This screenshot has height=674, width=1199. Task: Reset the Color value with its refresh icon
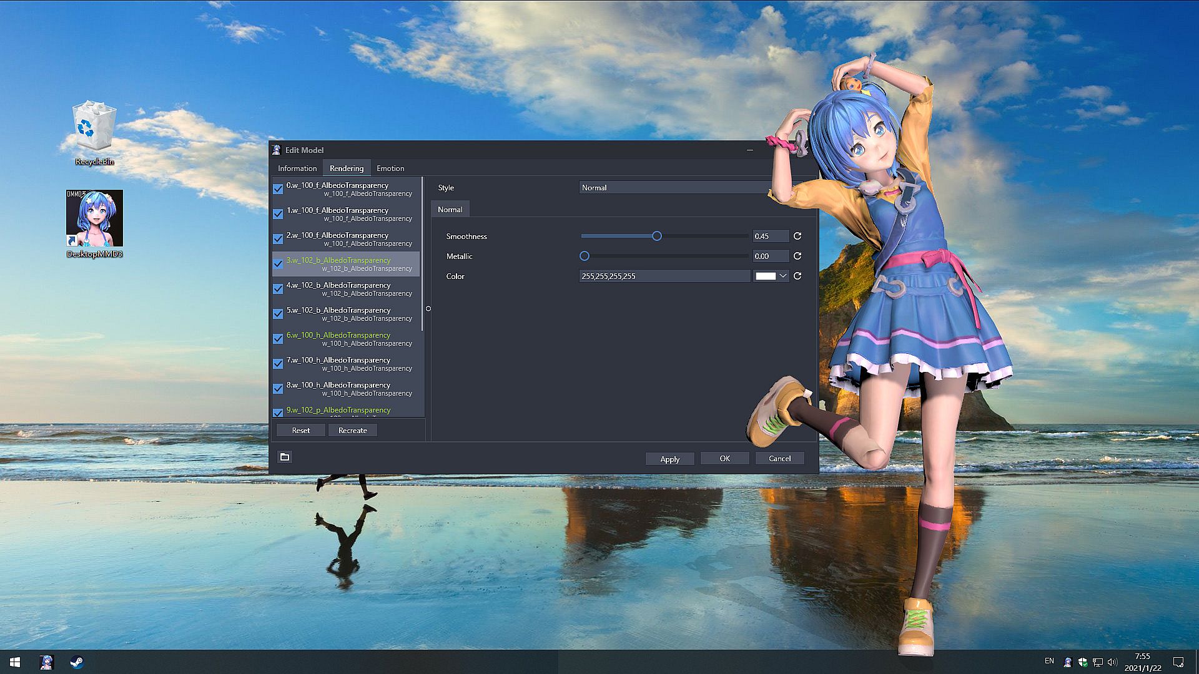[x=797, y=276]
